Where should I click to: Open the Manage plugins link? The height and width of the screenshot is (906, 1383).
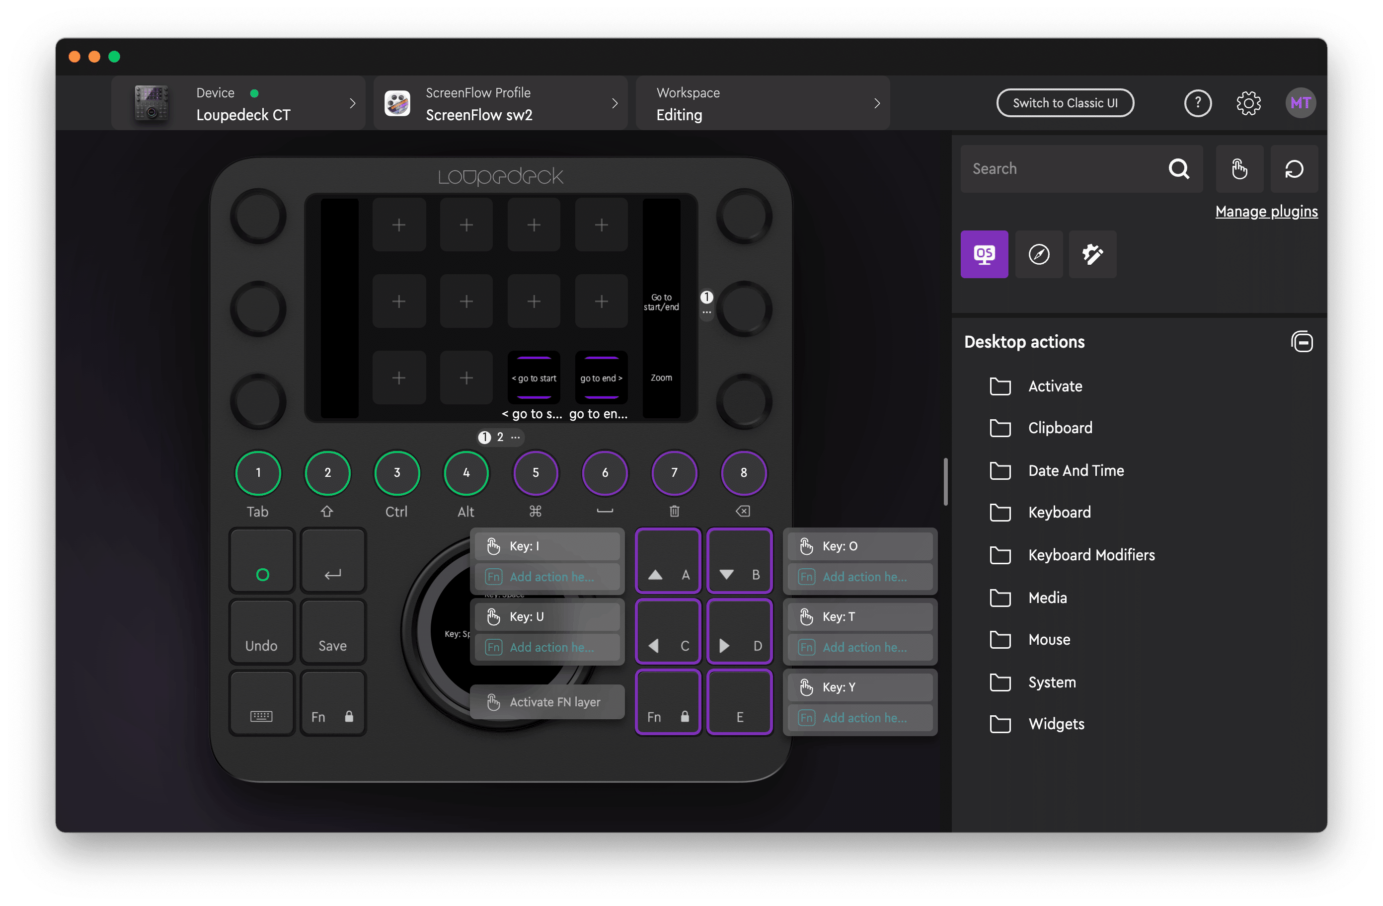(1267, 211)
